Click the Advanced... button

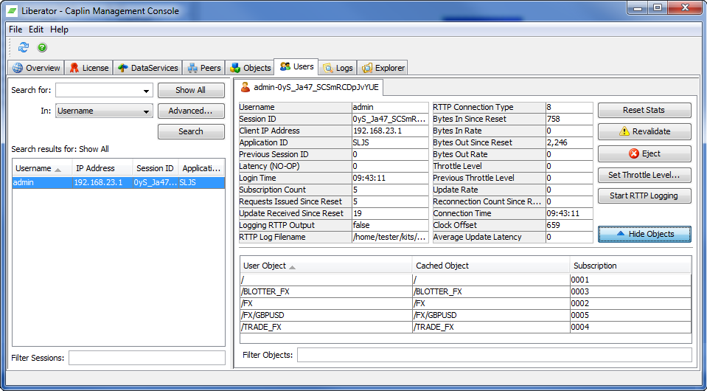click(191, 111)
